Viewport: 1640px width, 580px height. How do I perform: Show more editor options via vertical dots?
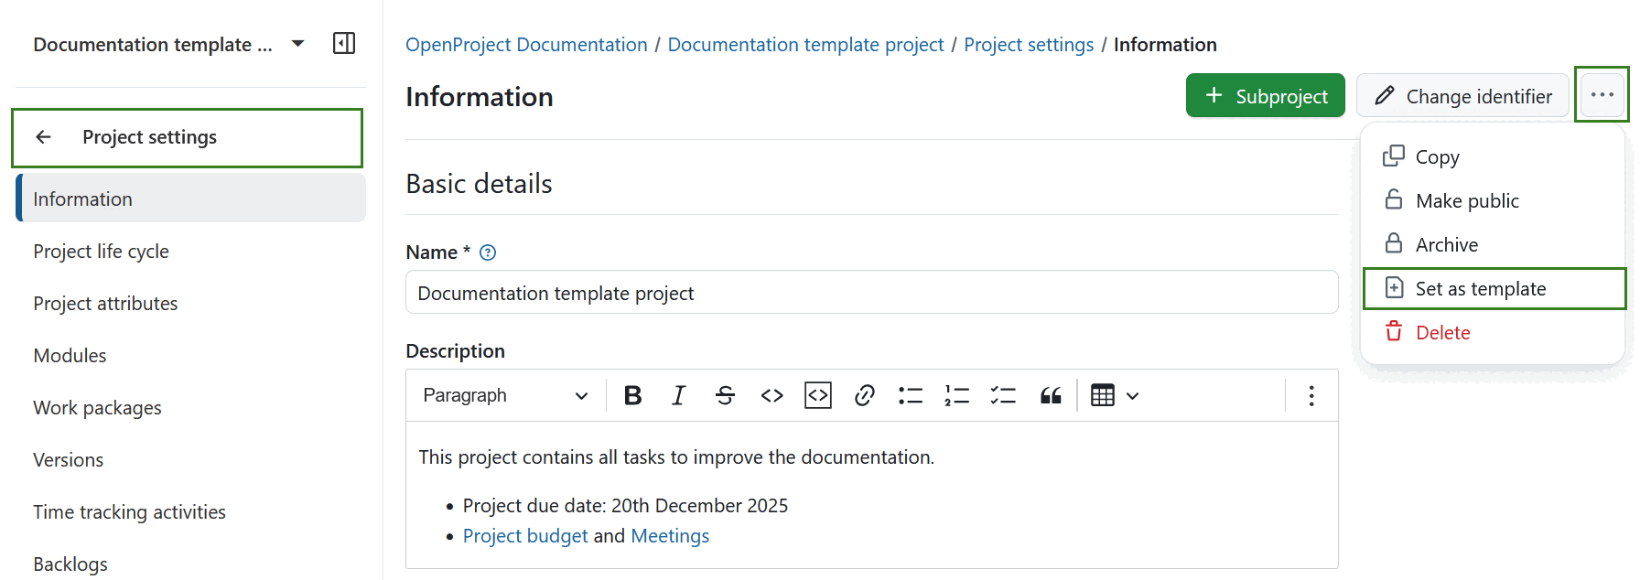click(x=1311, y=395)
